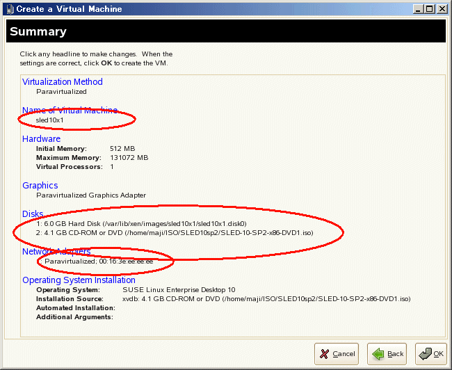Click Paravirtualized Graphics Adapter text
This screenshot has height=370, width=452.
pos(91,195)
